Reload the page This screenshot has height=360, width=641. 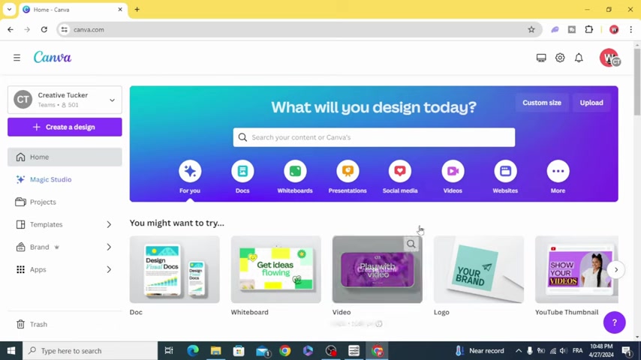pyautogui.click(x=44, y=29)
